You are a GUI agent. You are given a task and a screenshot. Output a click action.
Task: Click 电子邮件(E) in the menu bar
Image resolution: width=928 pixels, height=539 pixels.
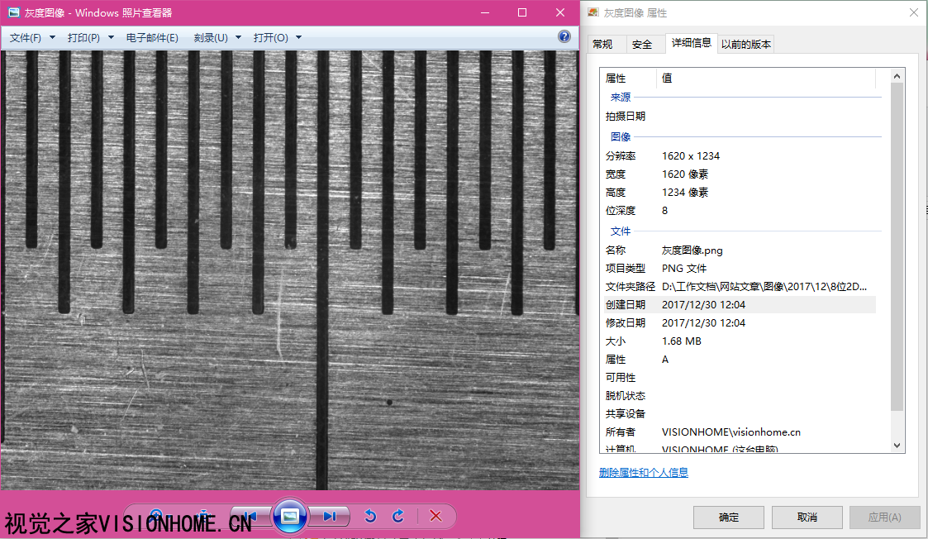152,38
